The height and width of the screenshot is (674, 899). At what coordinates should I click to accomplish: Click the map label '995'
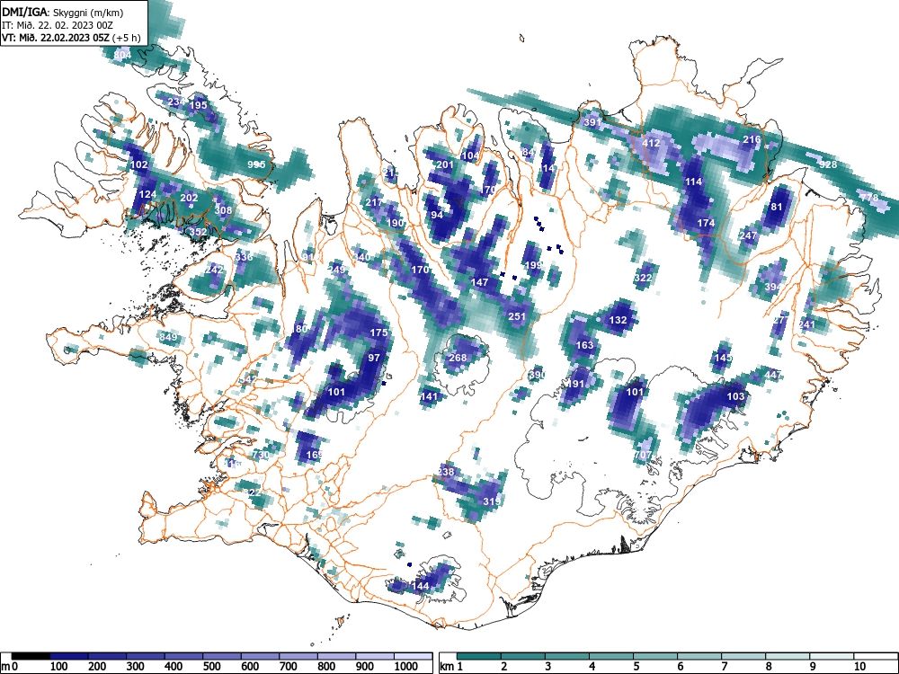[256, 164]
